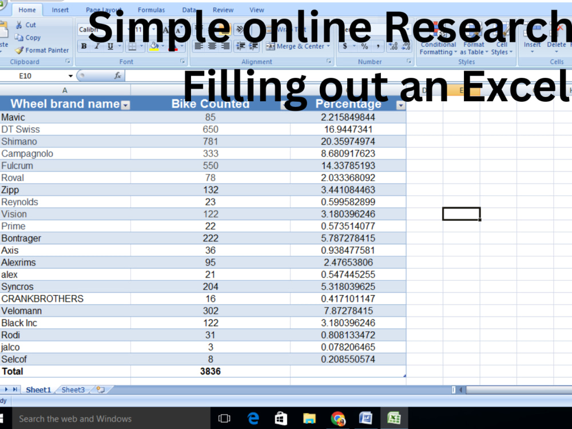
Task: Click the Name Box showing E10
Action: pyautogui.click(x=33, y=76)
